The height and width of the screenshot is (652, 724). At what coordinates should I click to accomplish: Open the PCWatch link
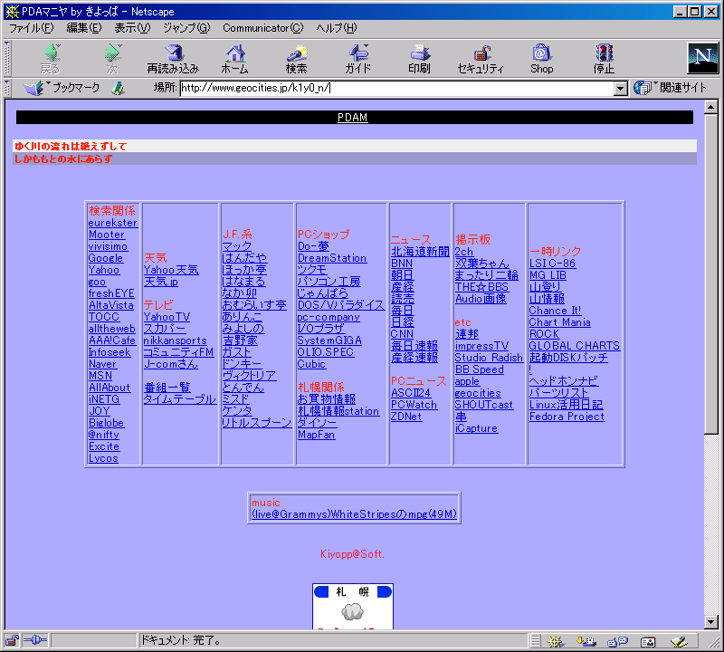point(414,405)
